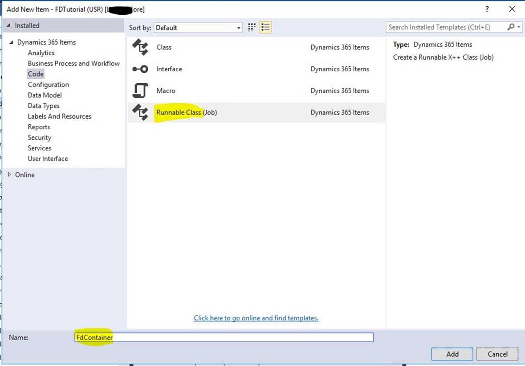Focus the Search Installed Templates box
525x366 pixels.
click(x=446, y=27)
